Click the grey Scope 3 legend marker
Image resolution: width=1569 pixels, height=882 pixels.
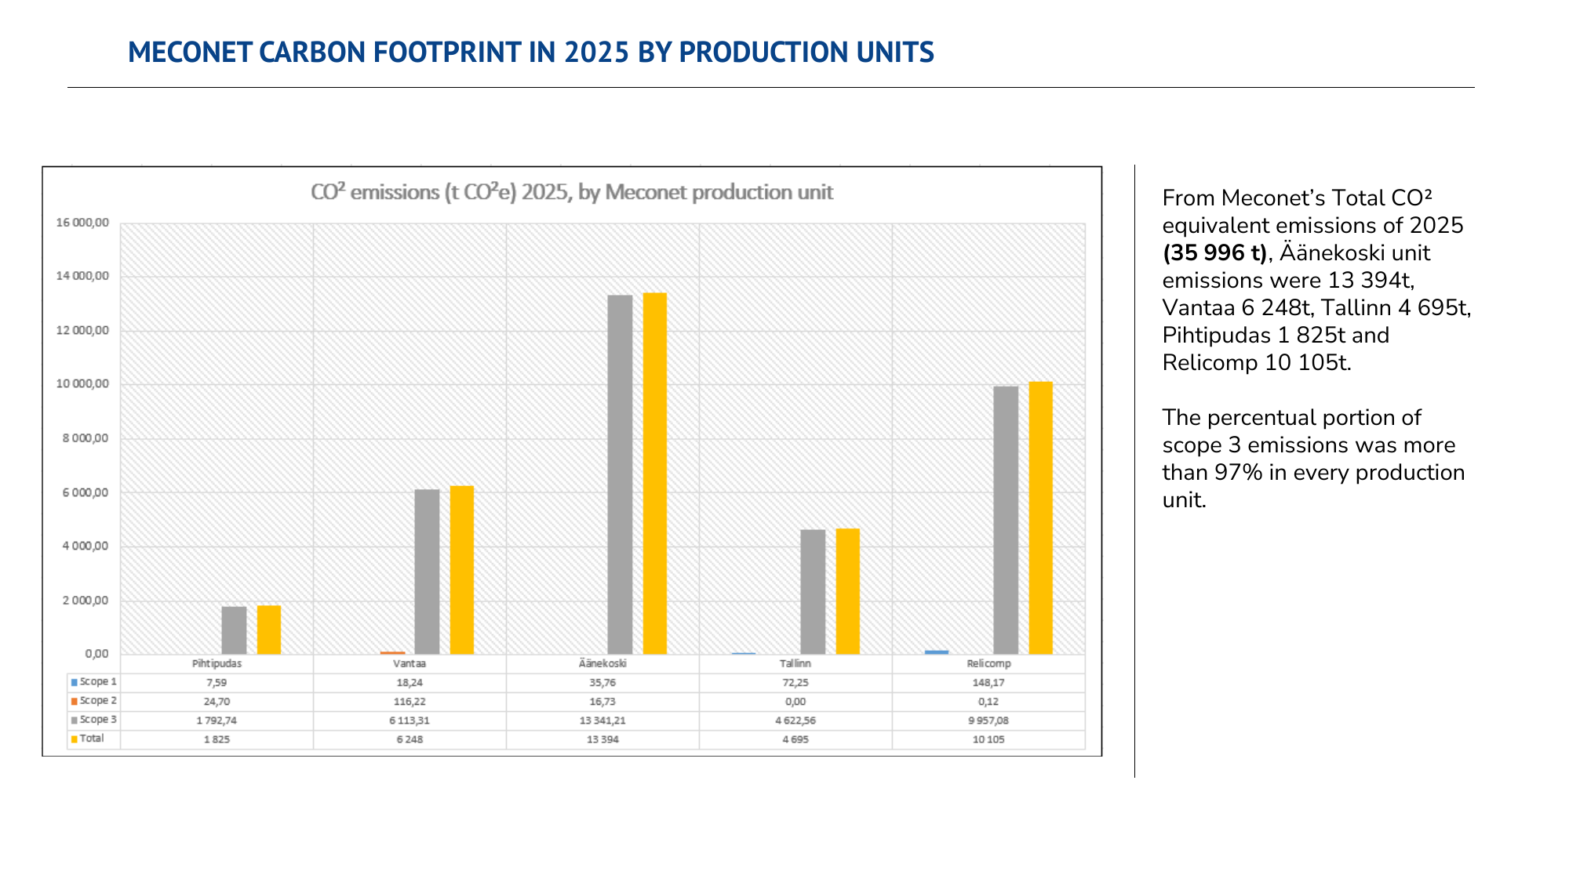point(75,720)
